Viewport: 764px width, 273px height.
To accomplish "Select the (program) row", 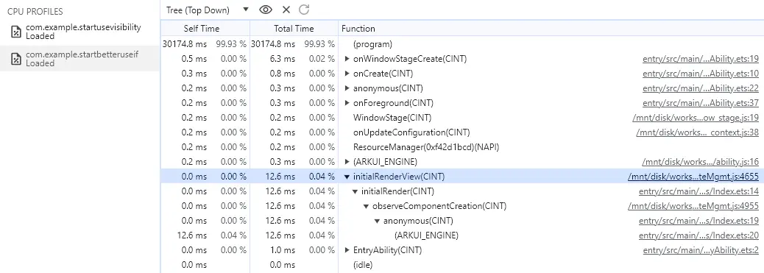I will click(462, 44).
